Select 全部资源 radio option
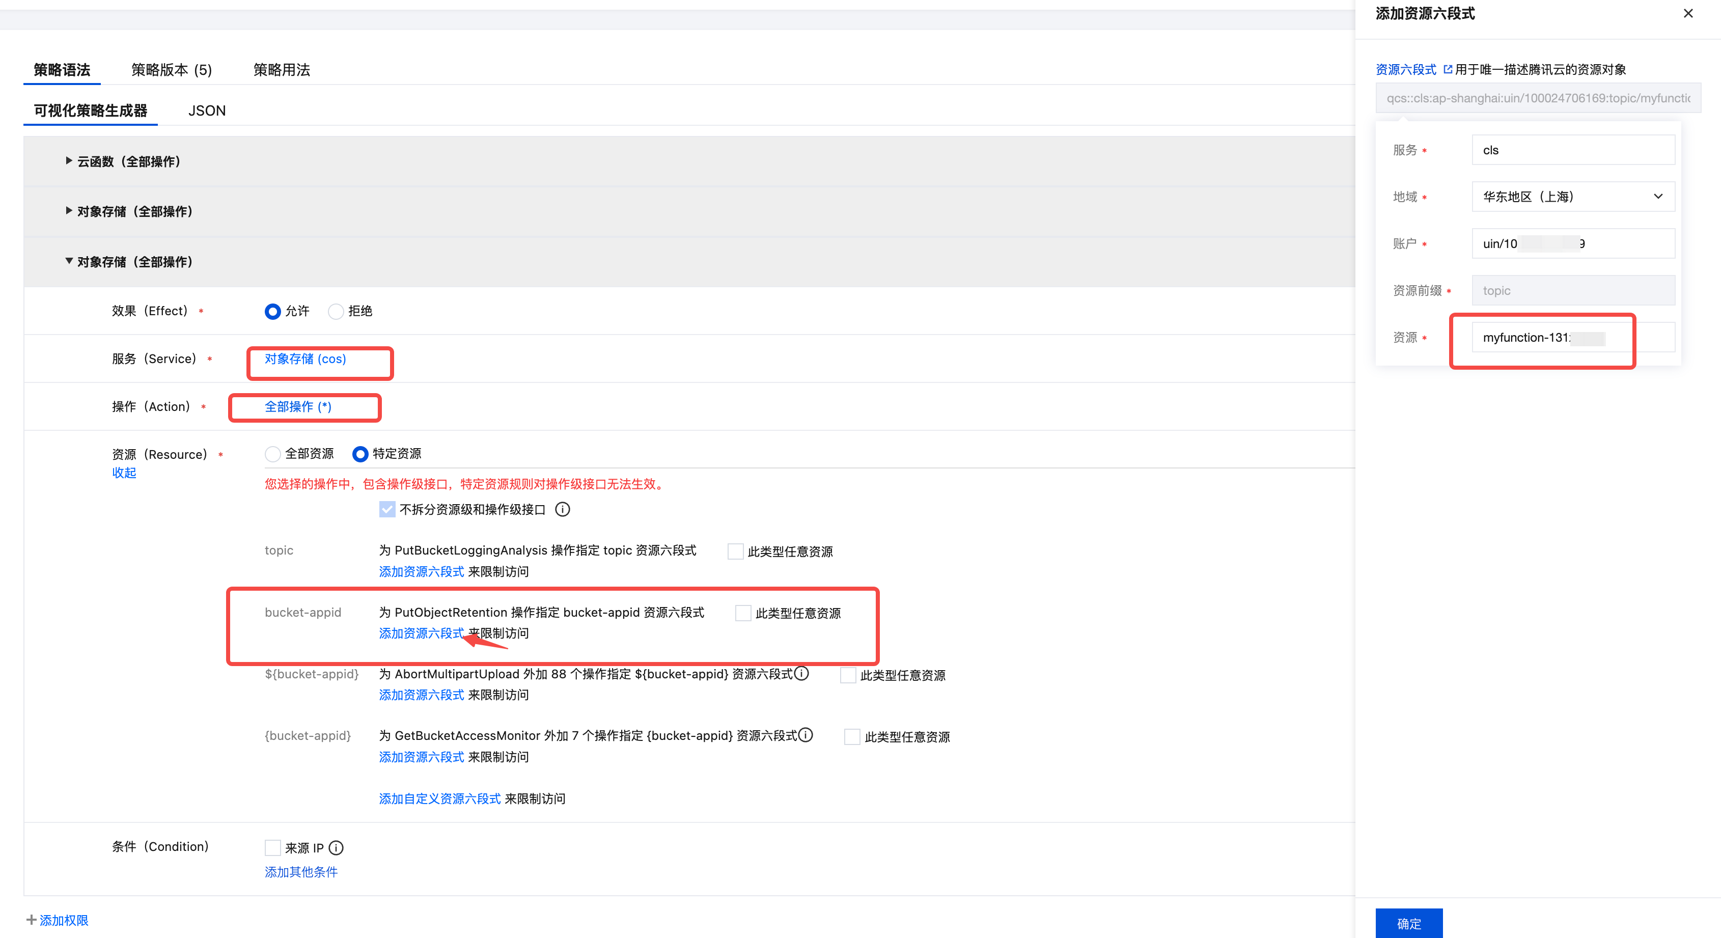 coord(272,454)
